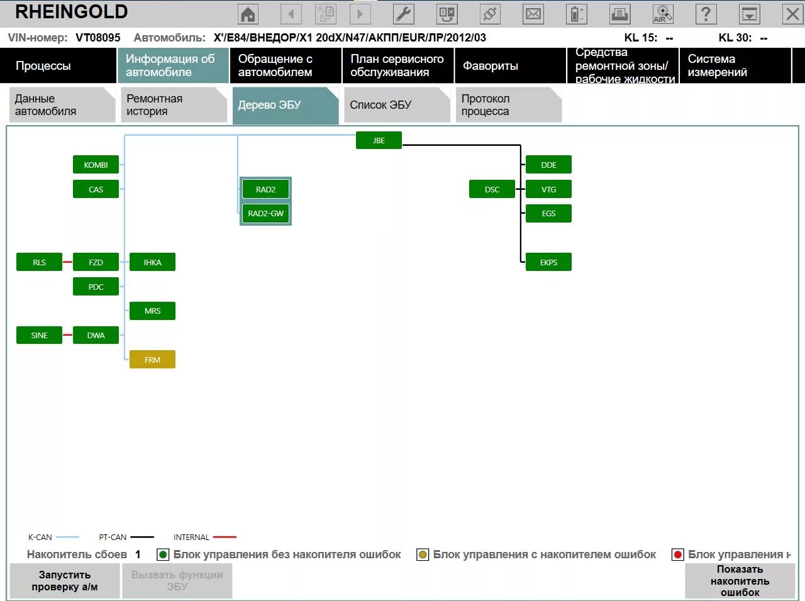Click the vehicle description X'/E84 text

(x=350, y=38)
